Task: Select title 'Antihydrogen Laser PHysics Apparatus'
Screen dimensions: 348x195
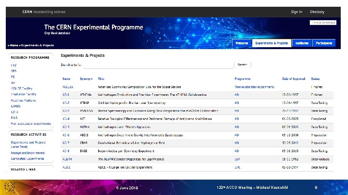Action: (x=124, y=127)
